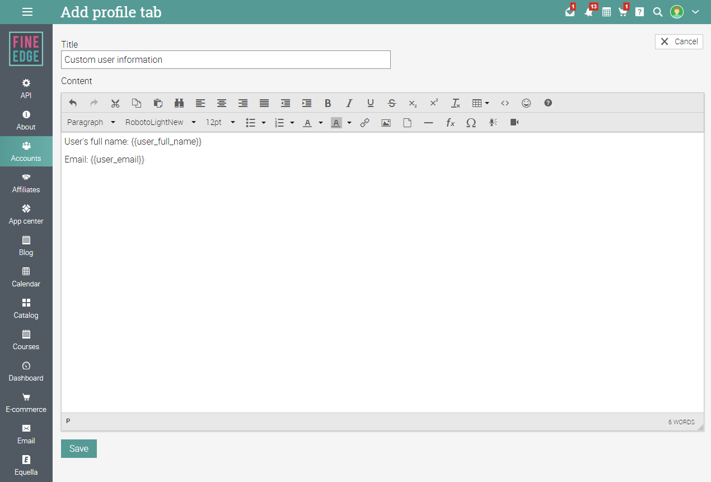Screen dimensions: 711x482
Task: Open the Paragraph format dropdown
Action: (91, 122)
